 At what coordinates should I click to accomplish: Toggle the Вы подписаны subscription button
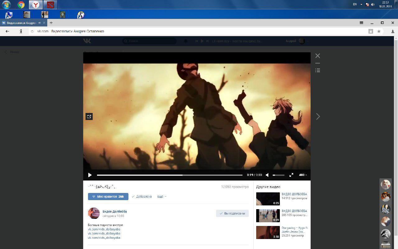pyautogui.click(x=232, y=214)
